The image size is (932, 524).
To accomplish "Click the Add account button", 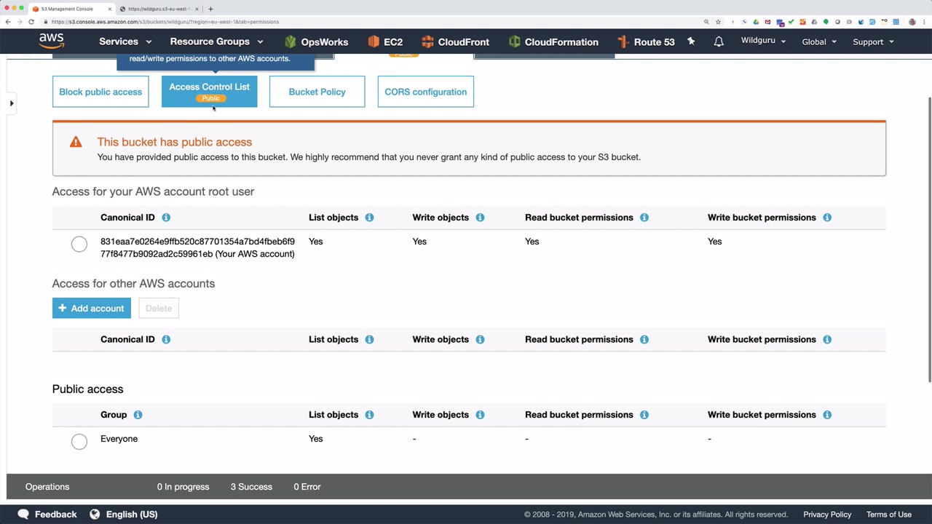I will point(92,309).
